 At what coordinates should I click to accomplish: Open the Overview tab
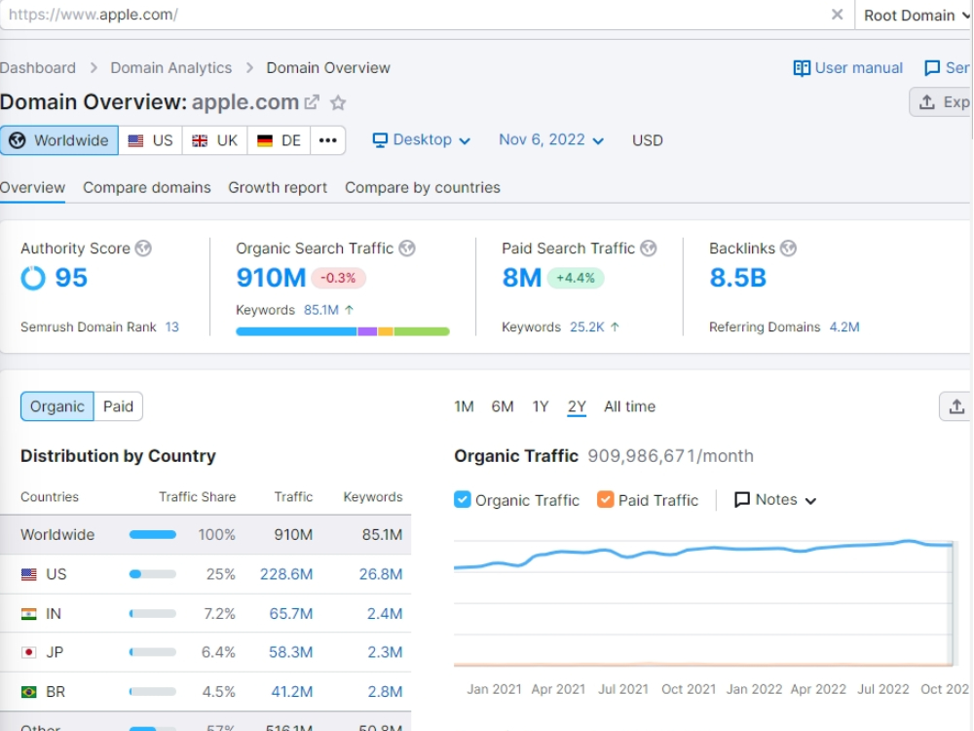32,188
